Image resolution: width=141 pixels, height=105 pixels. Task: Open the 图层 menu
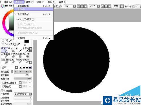(8, 2)
